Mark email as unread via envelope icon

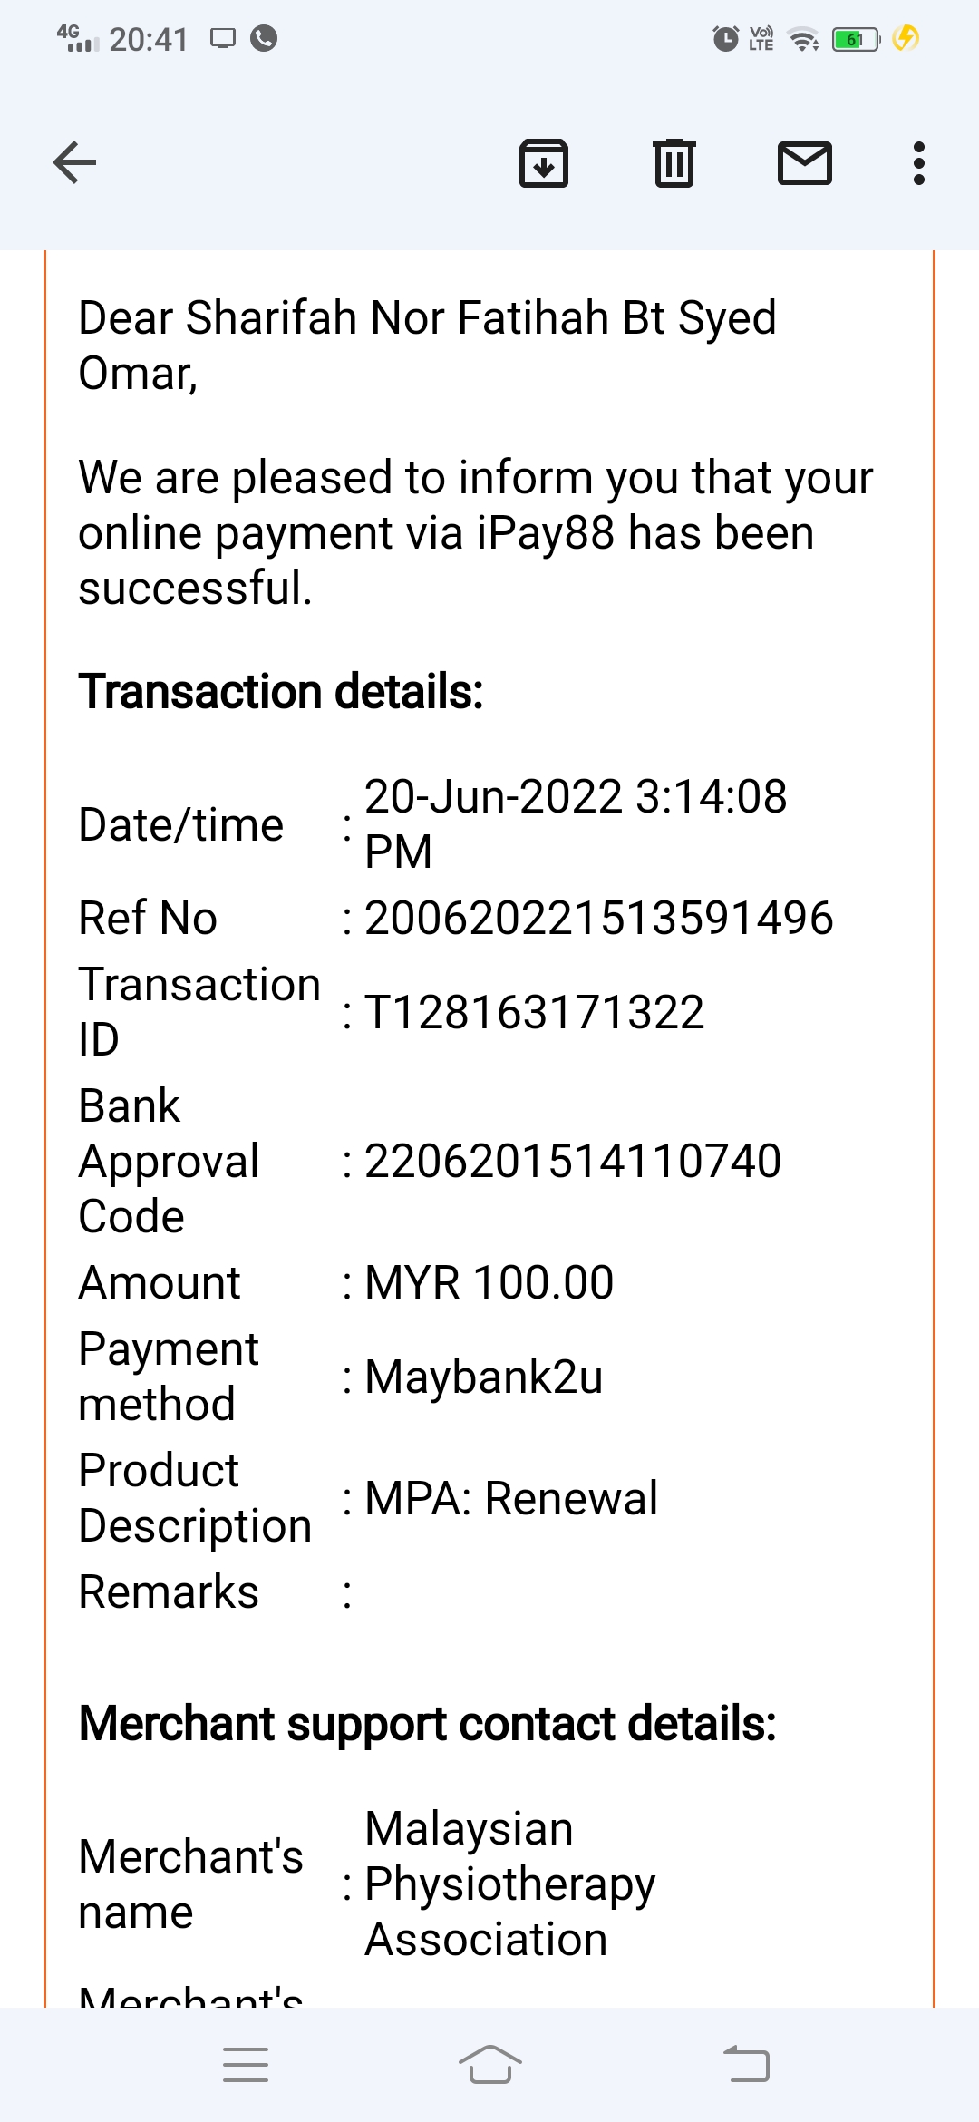click(805, 163)
